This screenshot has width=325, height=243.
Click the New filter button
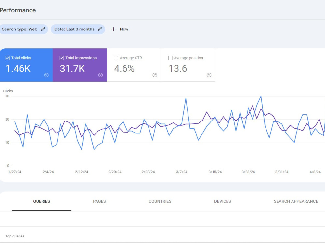tap(120, 29)
